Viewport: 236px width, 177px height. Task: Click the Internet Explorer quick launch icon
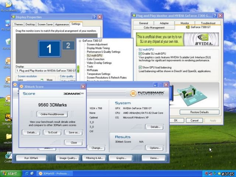click(x=27, y=174)
